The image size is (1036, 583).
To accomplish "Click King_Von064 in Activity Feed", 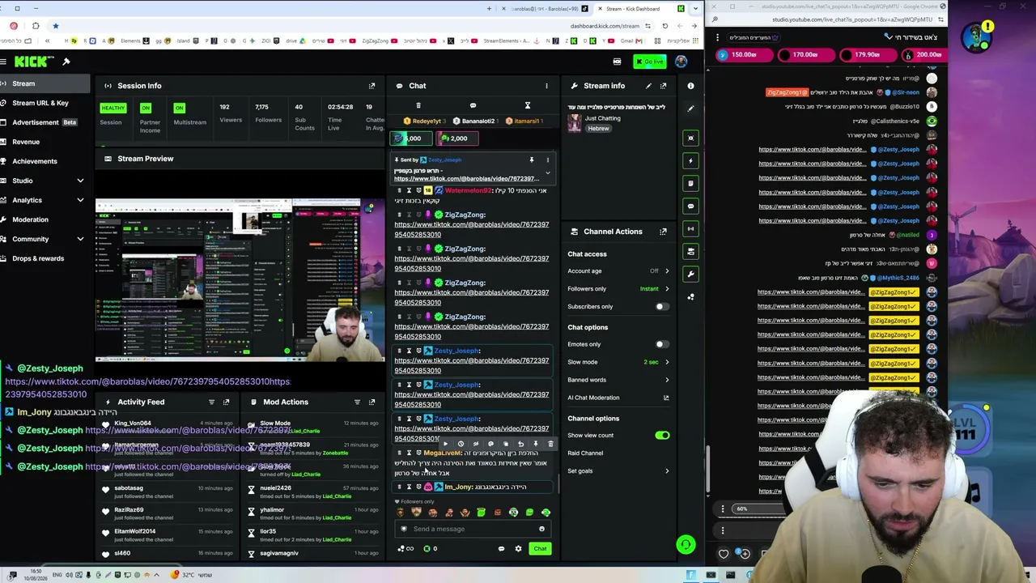I will pyautogui.click(x=133, y=423).
